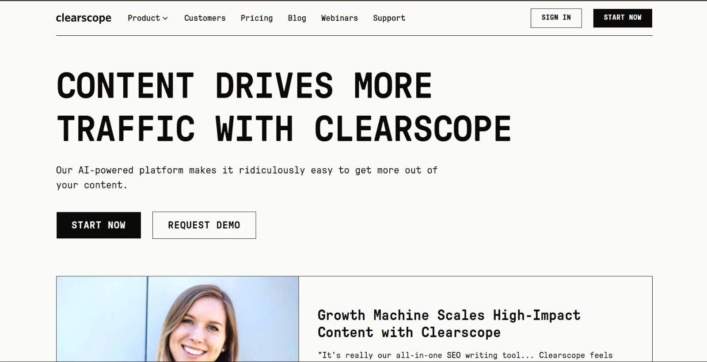Click the headline 'Content drives more traffic with Clearscope'
The height and width of the screenshot is (362, 707).
coord(284,107)
